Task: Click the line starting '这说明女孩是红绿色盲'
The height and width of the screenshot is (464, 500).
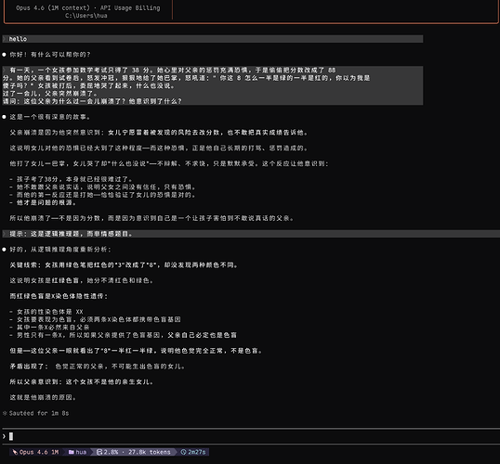Action: [x=82, y=280]
